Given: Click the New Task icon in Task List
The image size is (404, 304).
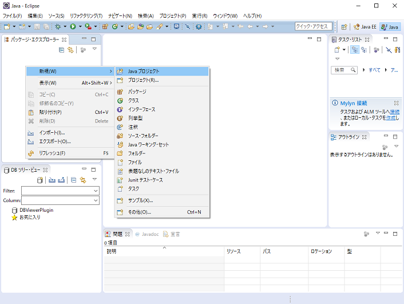Looking at the screenshot, I should (x=337, y=50).
